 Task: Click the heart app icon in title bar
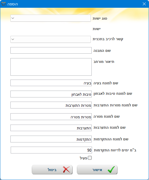click(x=4, y=4)
